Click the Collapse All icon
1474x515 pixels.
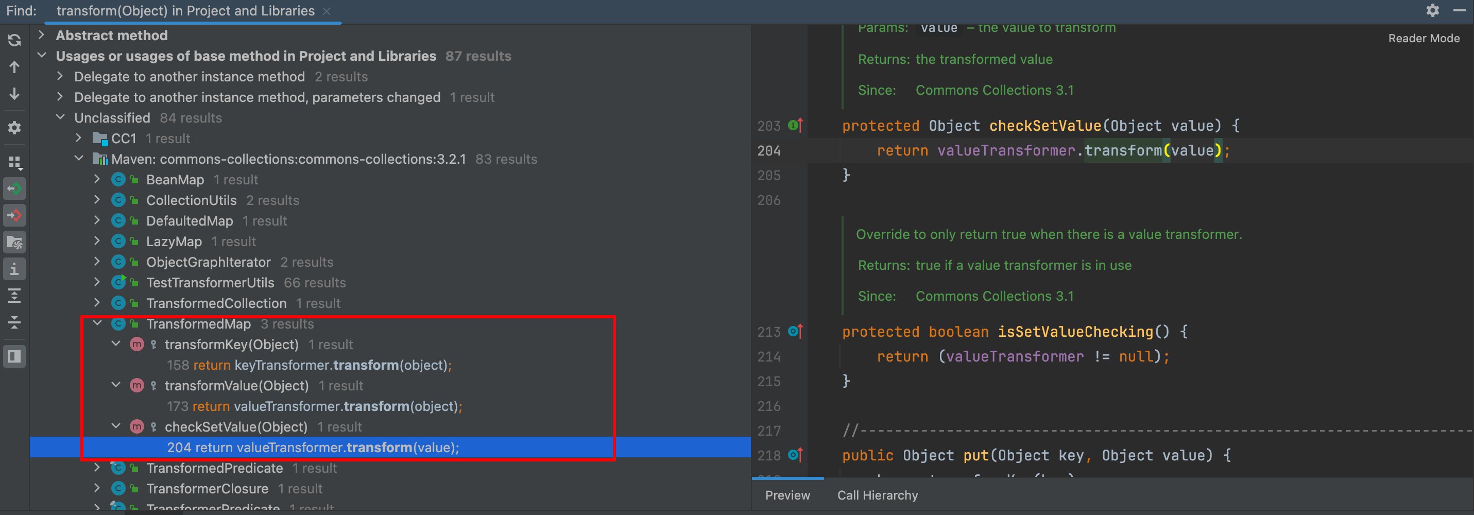tap(14, 323)
